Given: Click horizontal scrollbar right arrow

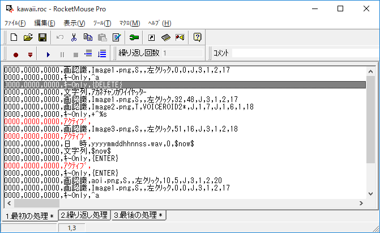Looking at the screenshot, I should tap(361, 203).
